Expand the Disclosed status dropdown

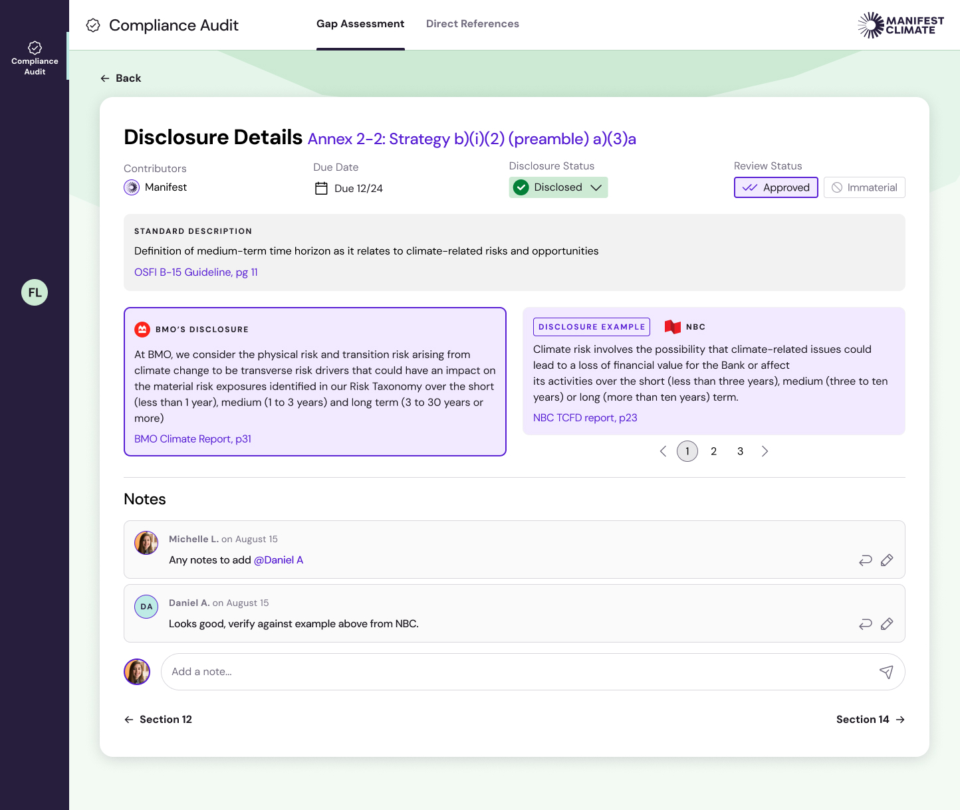(x=558, y=187)
